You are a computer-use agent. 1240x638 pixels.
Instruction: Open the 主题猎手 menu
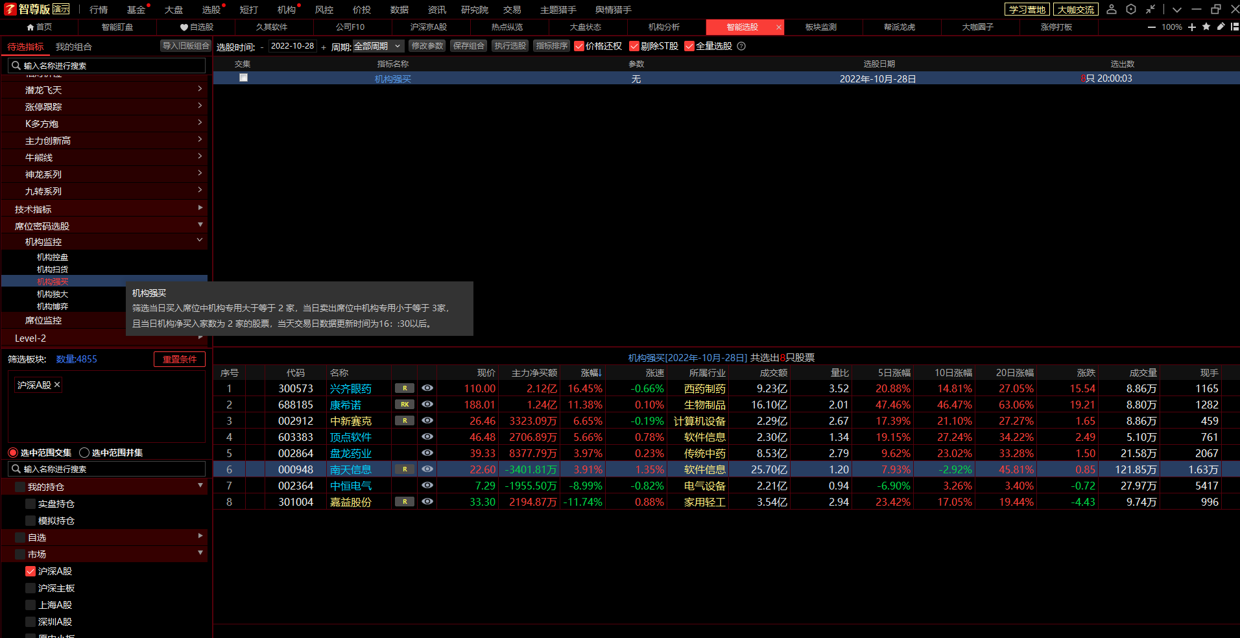tap(558, 10)
